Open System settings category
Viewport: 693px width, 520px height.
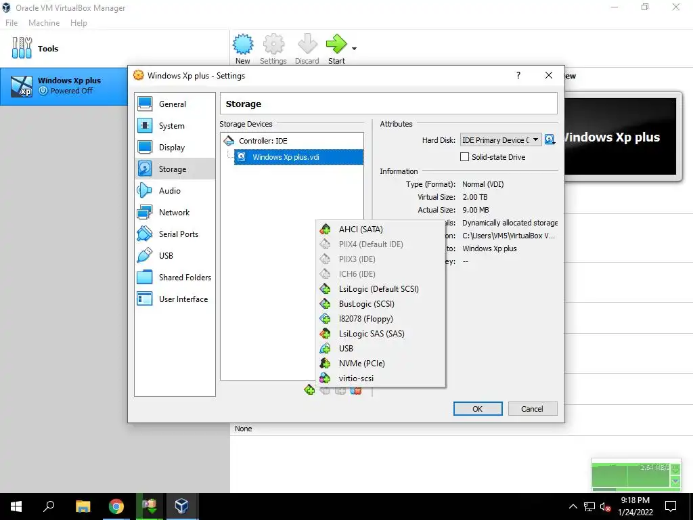coord(175,125)
